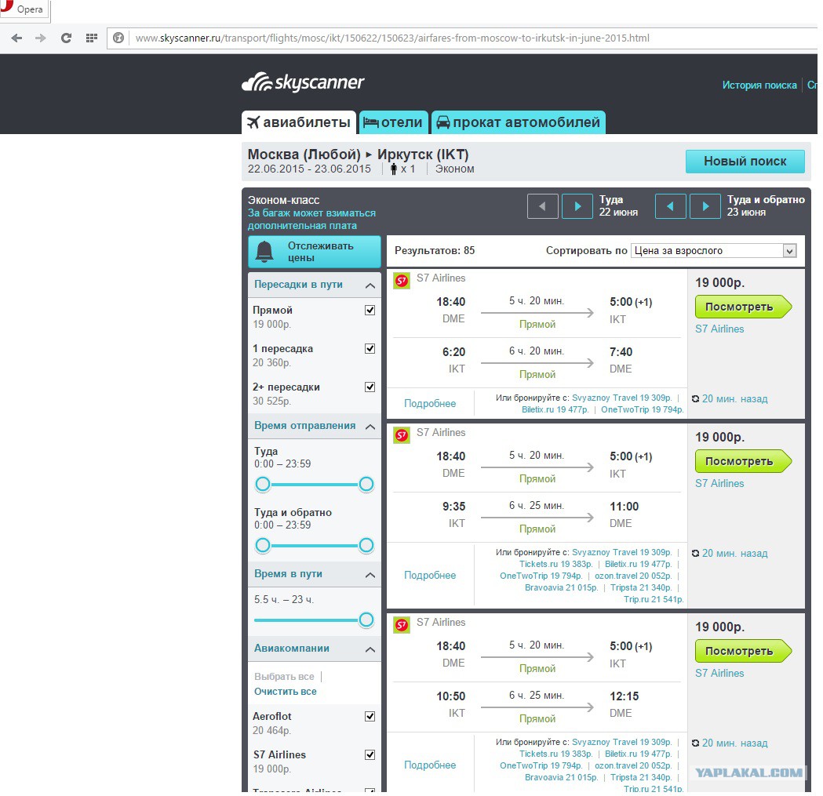Click Выбрать все airlines link

coord(284,676)
